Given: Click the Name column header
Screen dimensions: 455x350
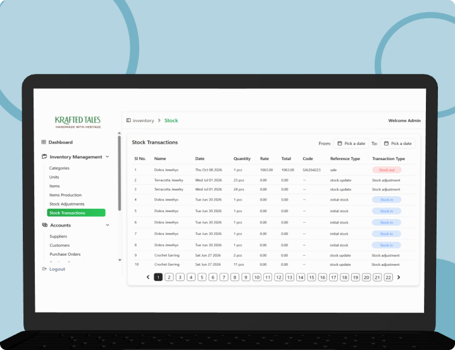Looking at the screenshot, I should (160, 158).
